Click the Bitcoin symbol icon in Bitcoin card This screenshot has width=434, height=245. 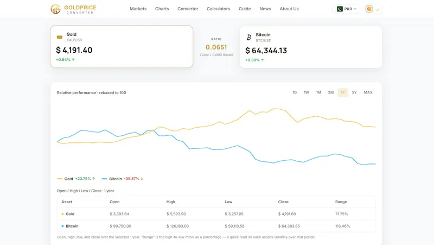click(249, 37)
